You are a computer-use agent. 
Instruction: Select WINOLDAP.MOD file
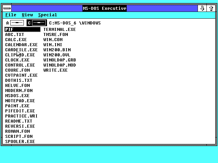pyautogui.click(x=60, y=65)
